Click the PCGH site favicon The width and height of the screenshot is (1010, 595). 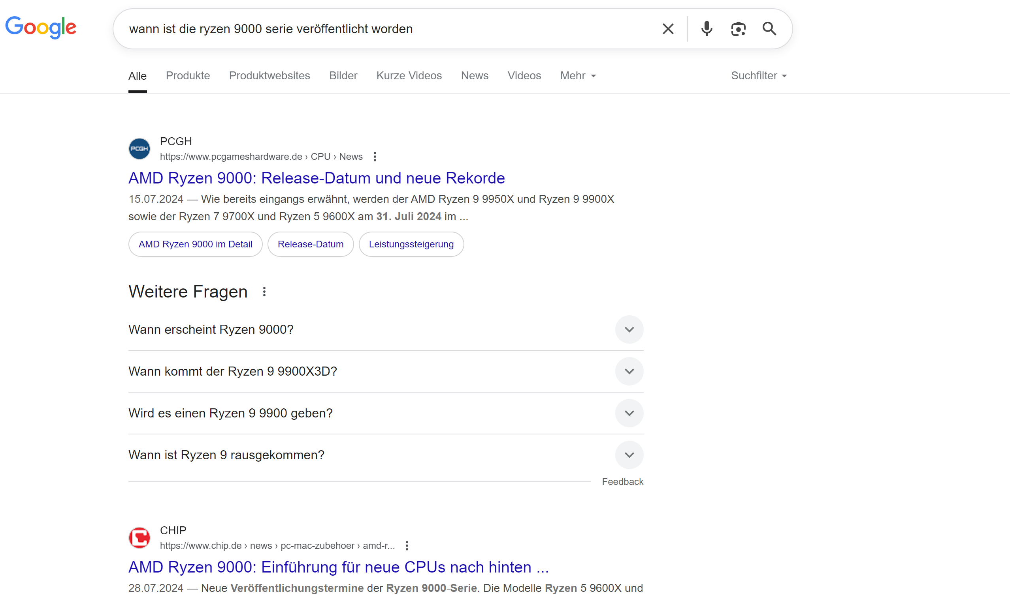(139, 149)
